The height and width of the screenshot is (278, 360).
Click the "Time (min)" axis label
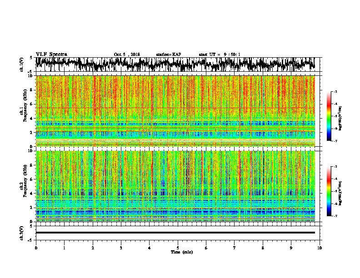[182, 252]
